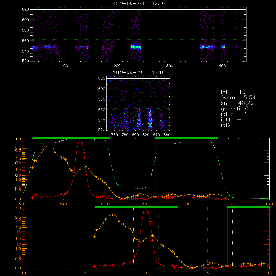This screenshot has height=276, width=276.
Task: Click y-axis label 600 on top spectrogram
Action: 25,20
